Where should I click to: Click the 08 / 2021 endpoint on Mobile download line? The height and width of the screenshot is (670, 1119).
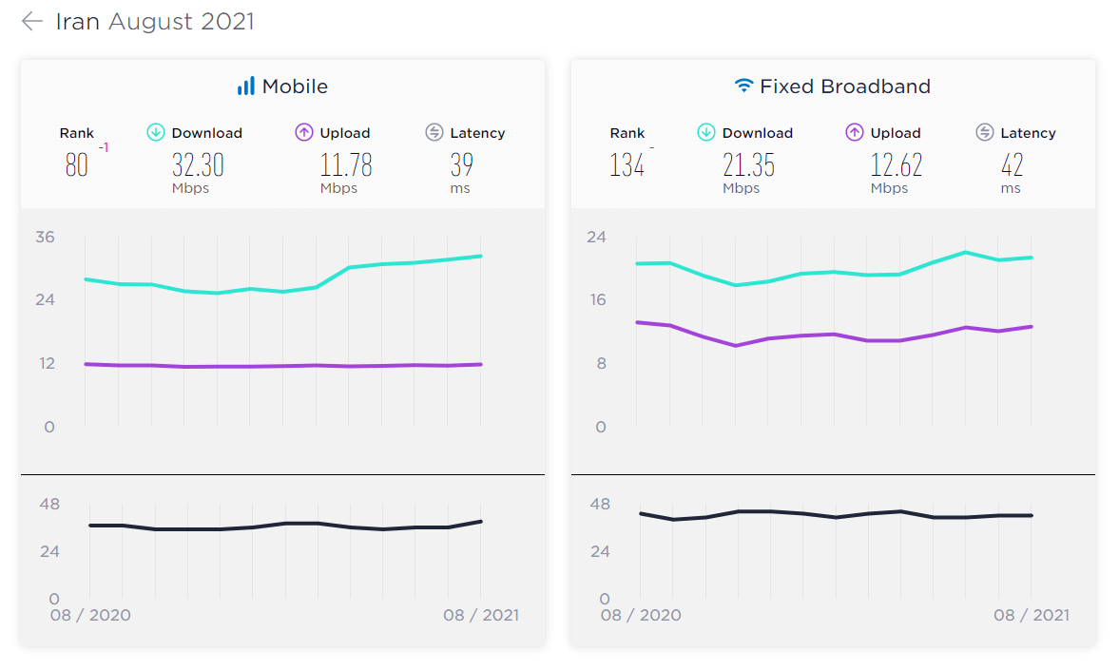pyautogui.click(x=481, y=256)
